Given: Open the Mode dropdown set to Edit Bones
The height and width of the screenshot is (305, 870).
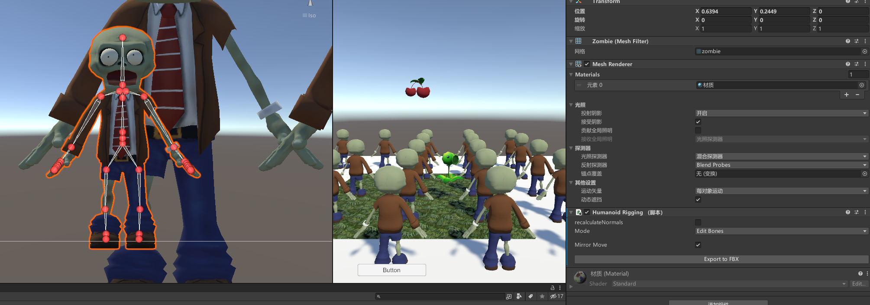Looking at the screenshot, I should point(782,231).
